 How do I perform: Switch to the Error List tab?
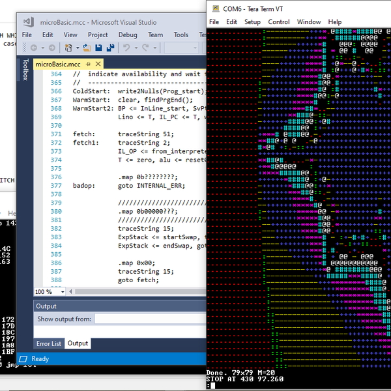[x=49, y=343]
